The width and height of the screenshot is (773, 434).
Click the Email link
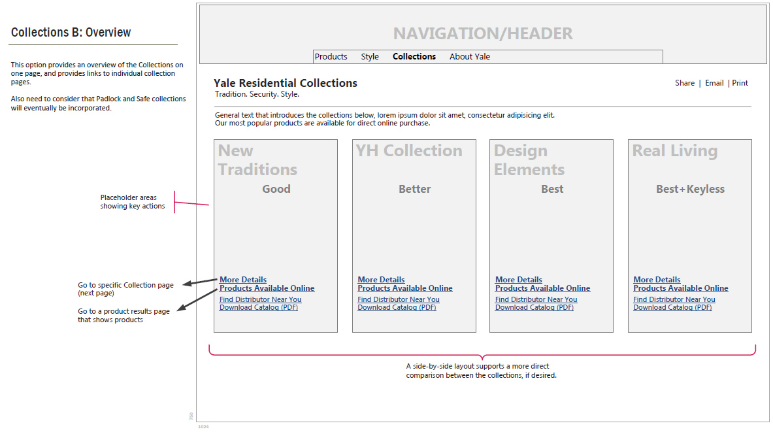[714, 83]
